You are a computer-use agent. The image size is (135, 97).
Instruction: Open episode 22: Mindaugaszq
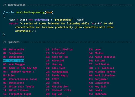click(x=57, y=72)
